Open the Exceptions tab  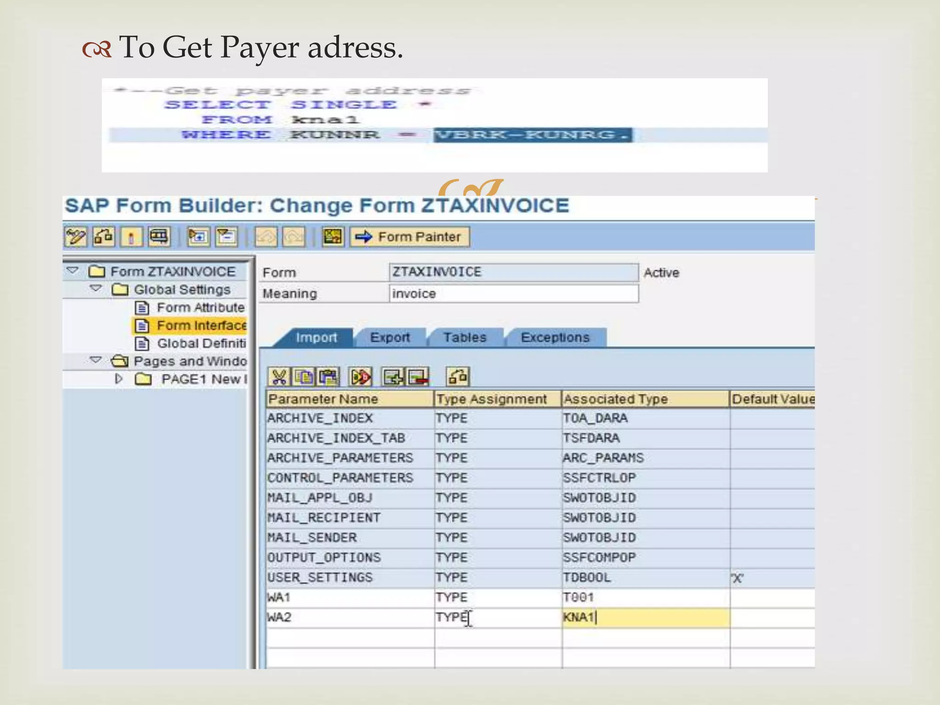click(554, 338)
